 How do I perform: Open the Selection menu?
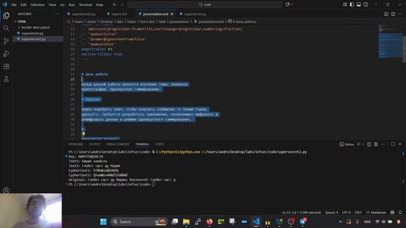tap(37, 4)
